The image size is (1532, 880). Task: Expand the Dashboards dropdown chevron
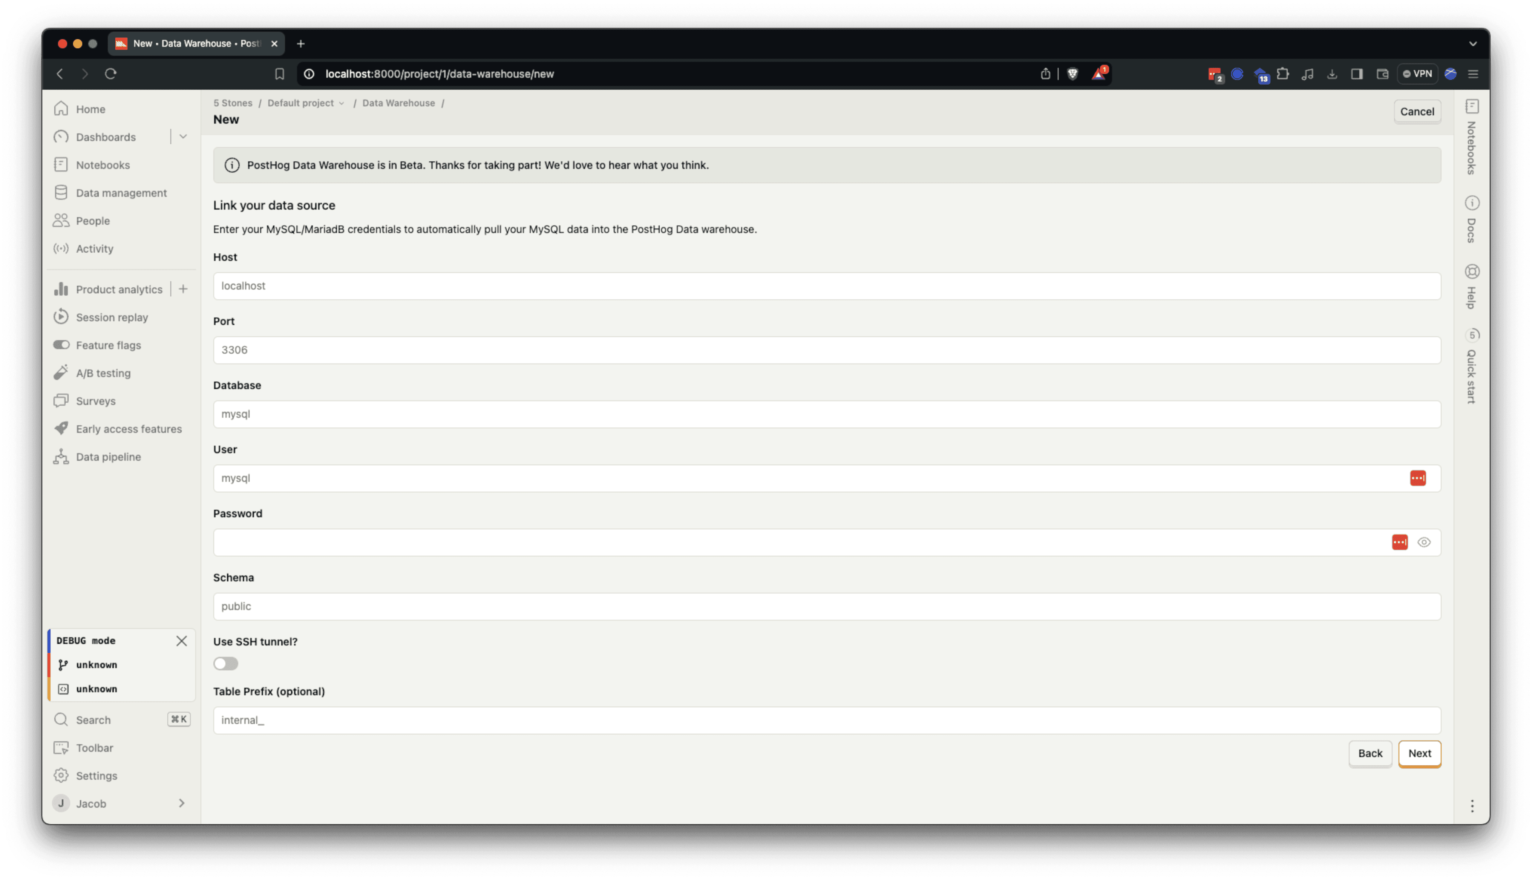[x=183, y=137]
